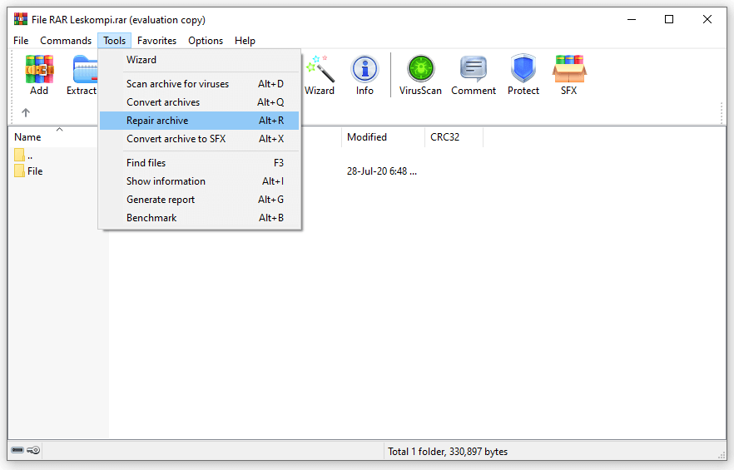Open the Wizard toolbar icon
Screen dimensions: 734x470
pyautogui.click(x=320, y=75)
